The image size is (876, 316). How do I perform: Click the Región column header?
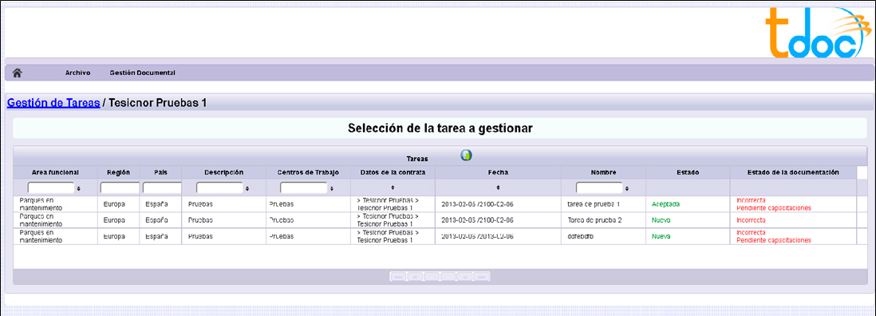(118, 172)
